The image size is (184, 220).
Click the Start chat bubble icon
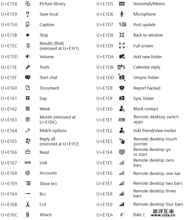point(28,78)
